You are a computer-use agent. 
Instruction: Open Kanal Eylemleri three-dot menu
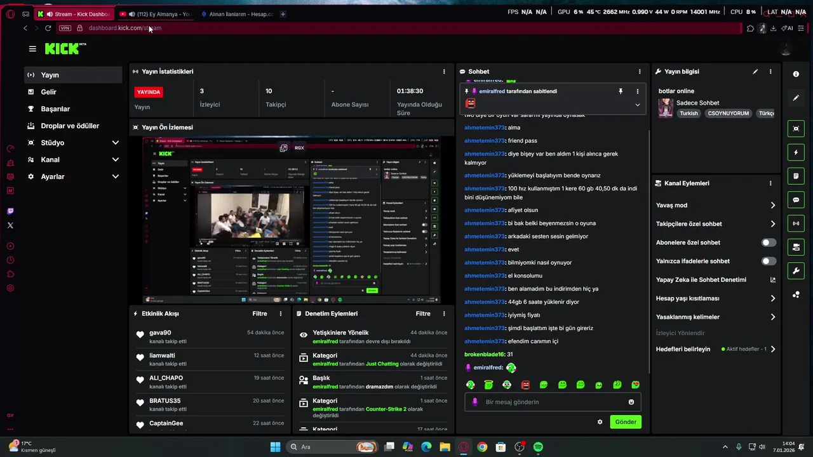coord(770,183)
